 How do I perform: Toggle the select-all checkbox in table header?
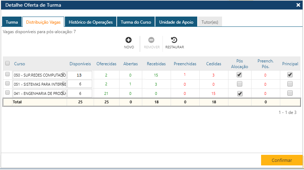[7, 63]
